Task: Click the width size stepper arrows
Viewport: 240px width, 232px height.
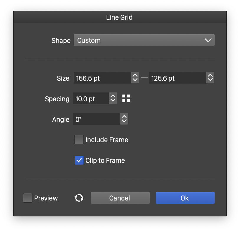Action: point(135,78)
